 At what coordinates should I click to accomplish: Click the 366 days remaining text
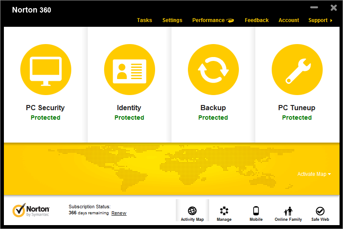coord(89,213)
